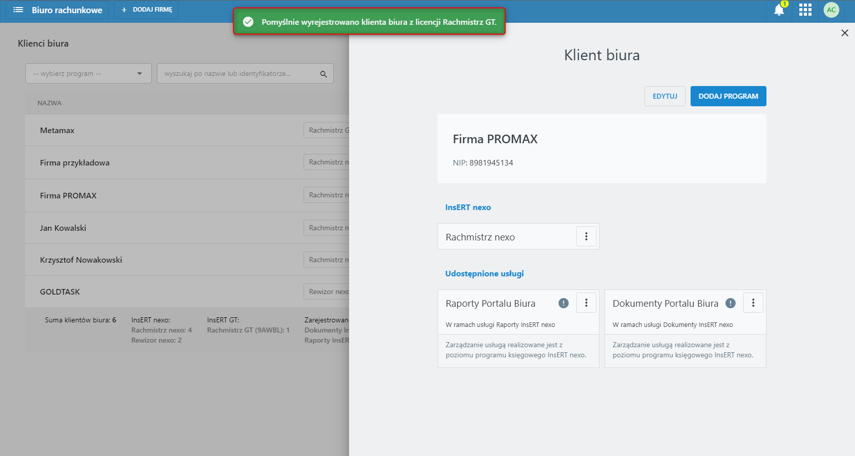The height and width of the screenshot is (456, 855).
Task: Open the hamburger menu next to Biuro rachunkowe
Action: 18,10
